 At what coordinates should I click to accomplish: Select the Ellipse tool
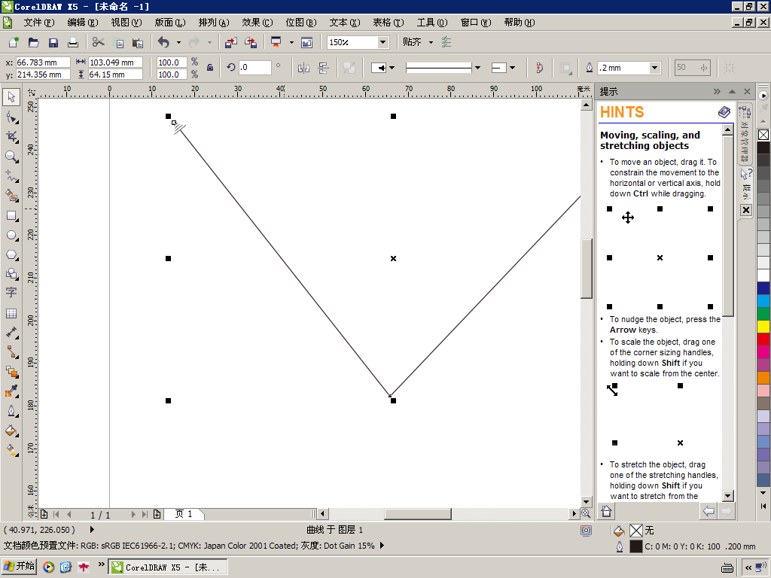[11, 235]
